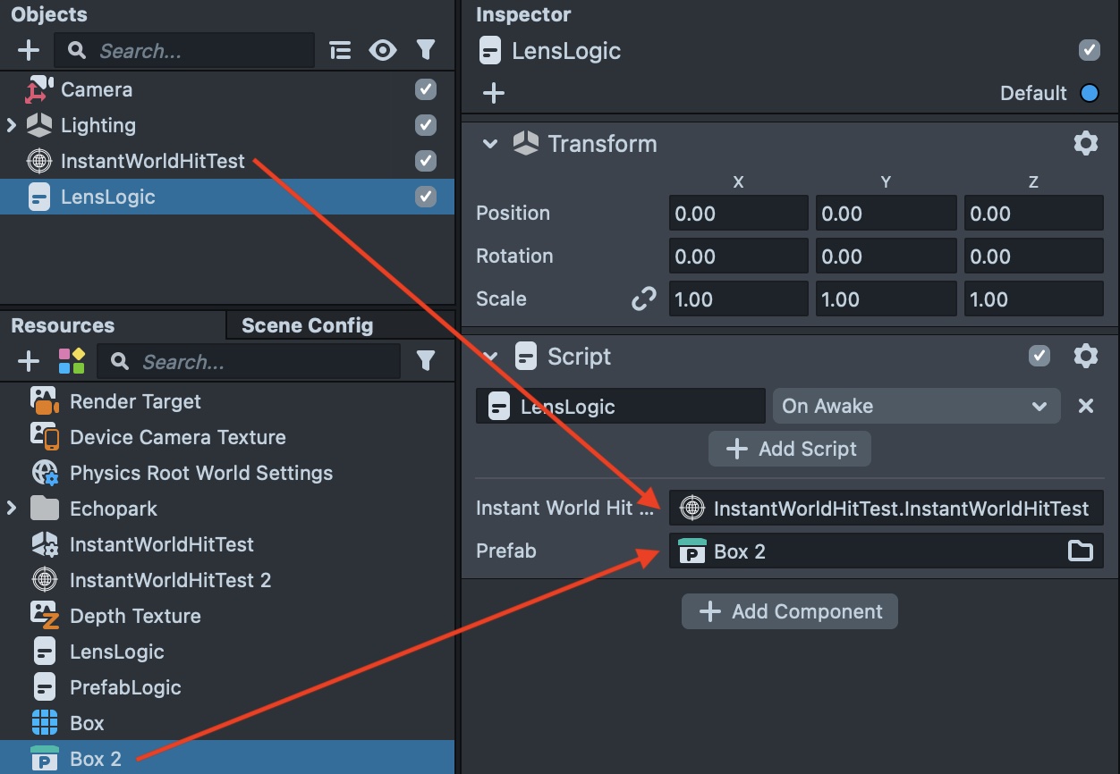Click the Position Y value field

coord(886,214)
